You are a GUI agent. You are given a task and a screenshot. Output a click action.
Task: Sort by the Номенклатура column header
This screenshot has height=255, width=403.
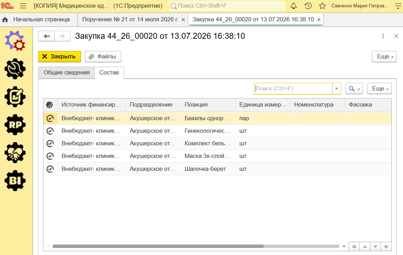(318, 104)
